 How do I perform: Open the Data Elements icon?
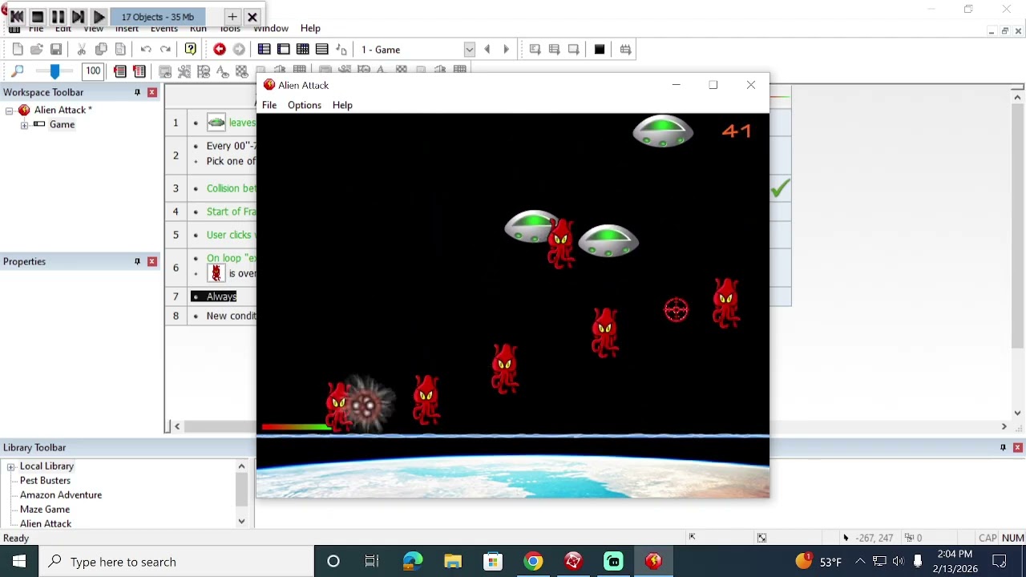tap(341, 50)
